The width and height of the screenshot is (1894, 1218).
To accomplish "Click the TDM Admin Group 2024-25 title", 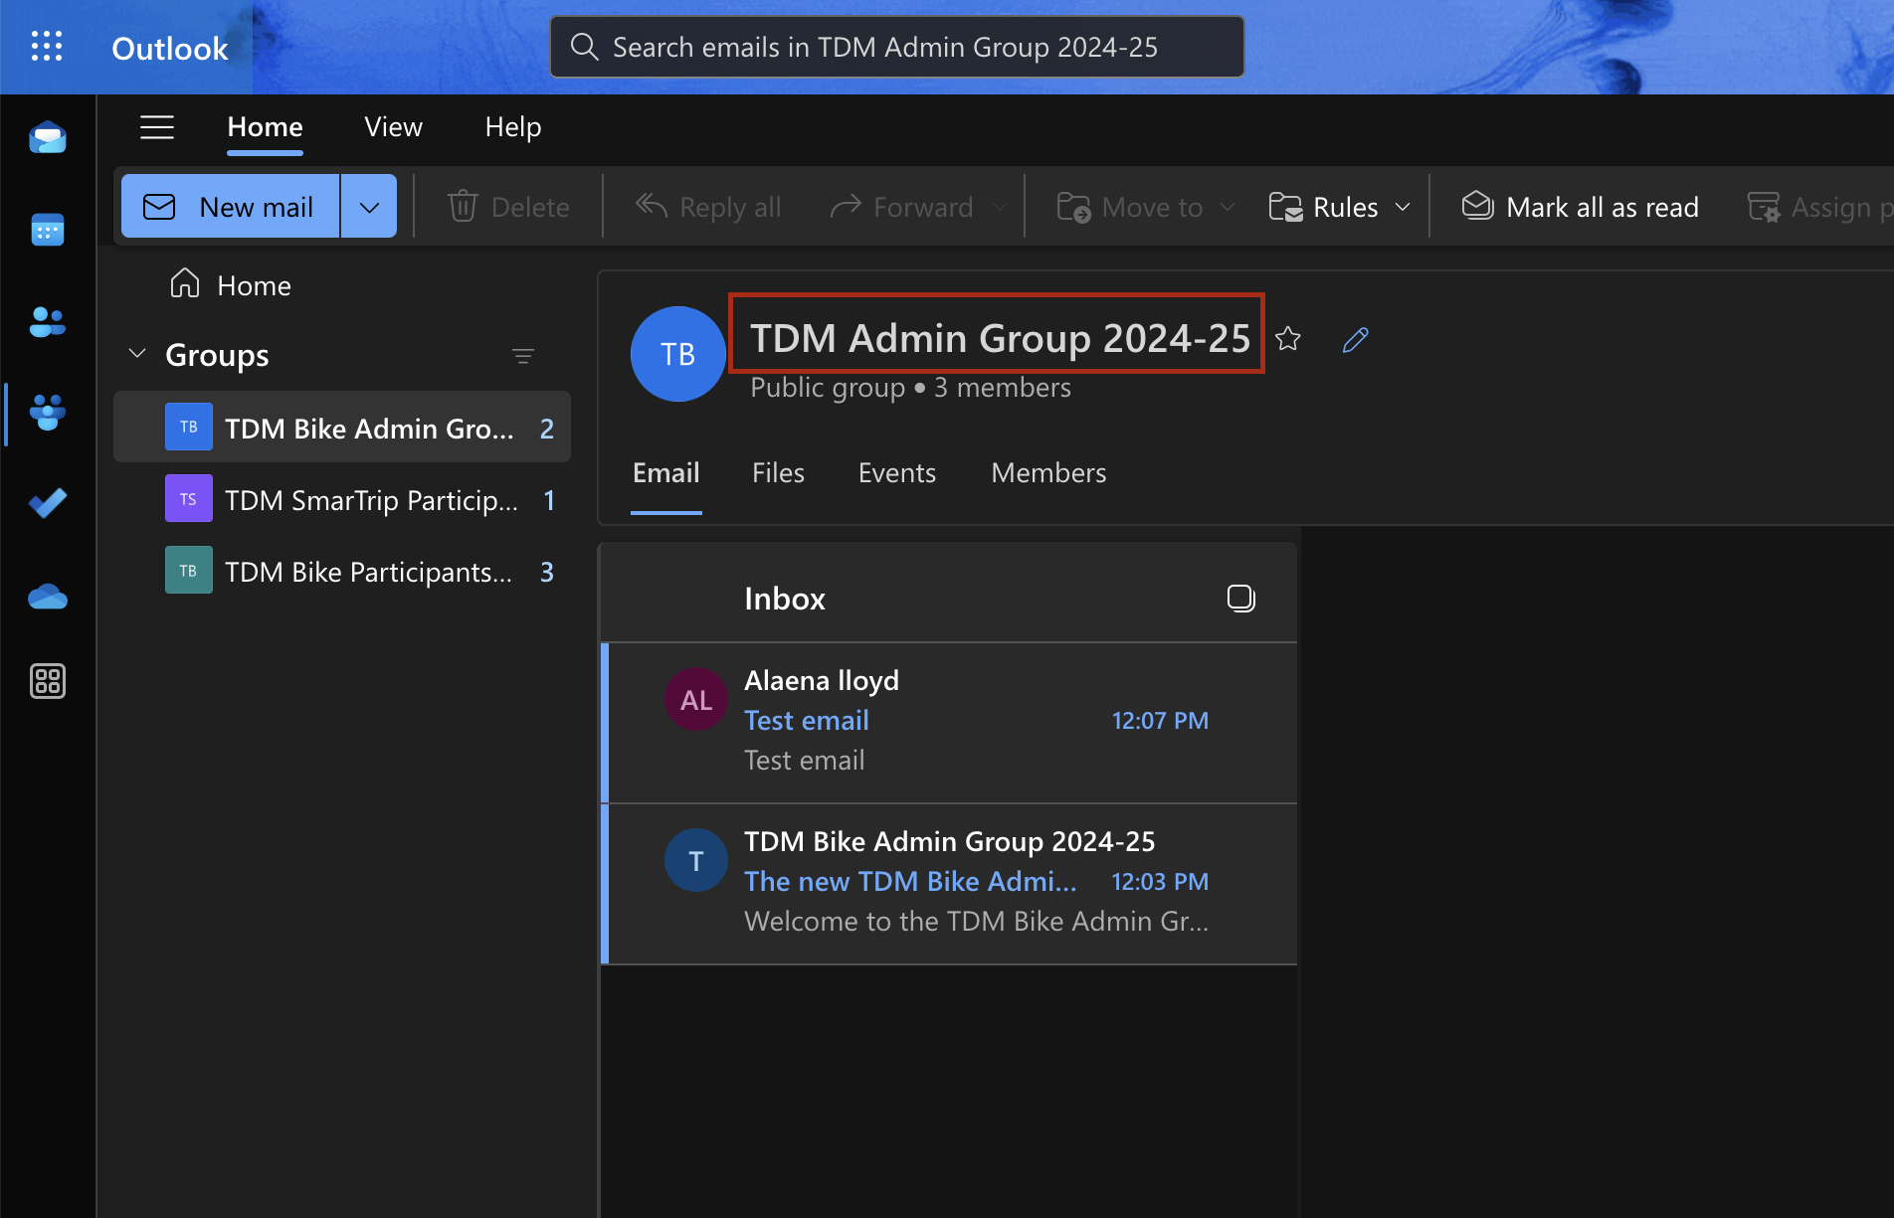I will click(x=999, y=338).
